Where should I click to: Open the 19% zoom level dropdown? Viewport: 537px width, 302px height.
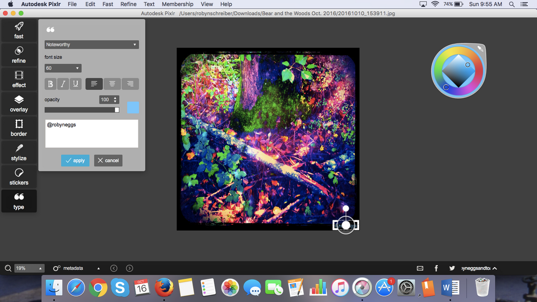29,268
